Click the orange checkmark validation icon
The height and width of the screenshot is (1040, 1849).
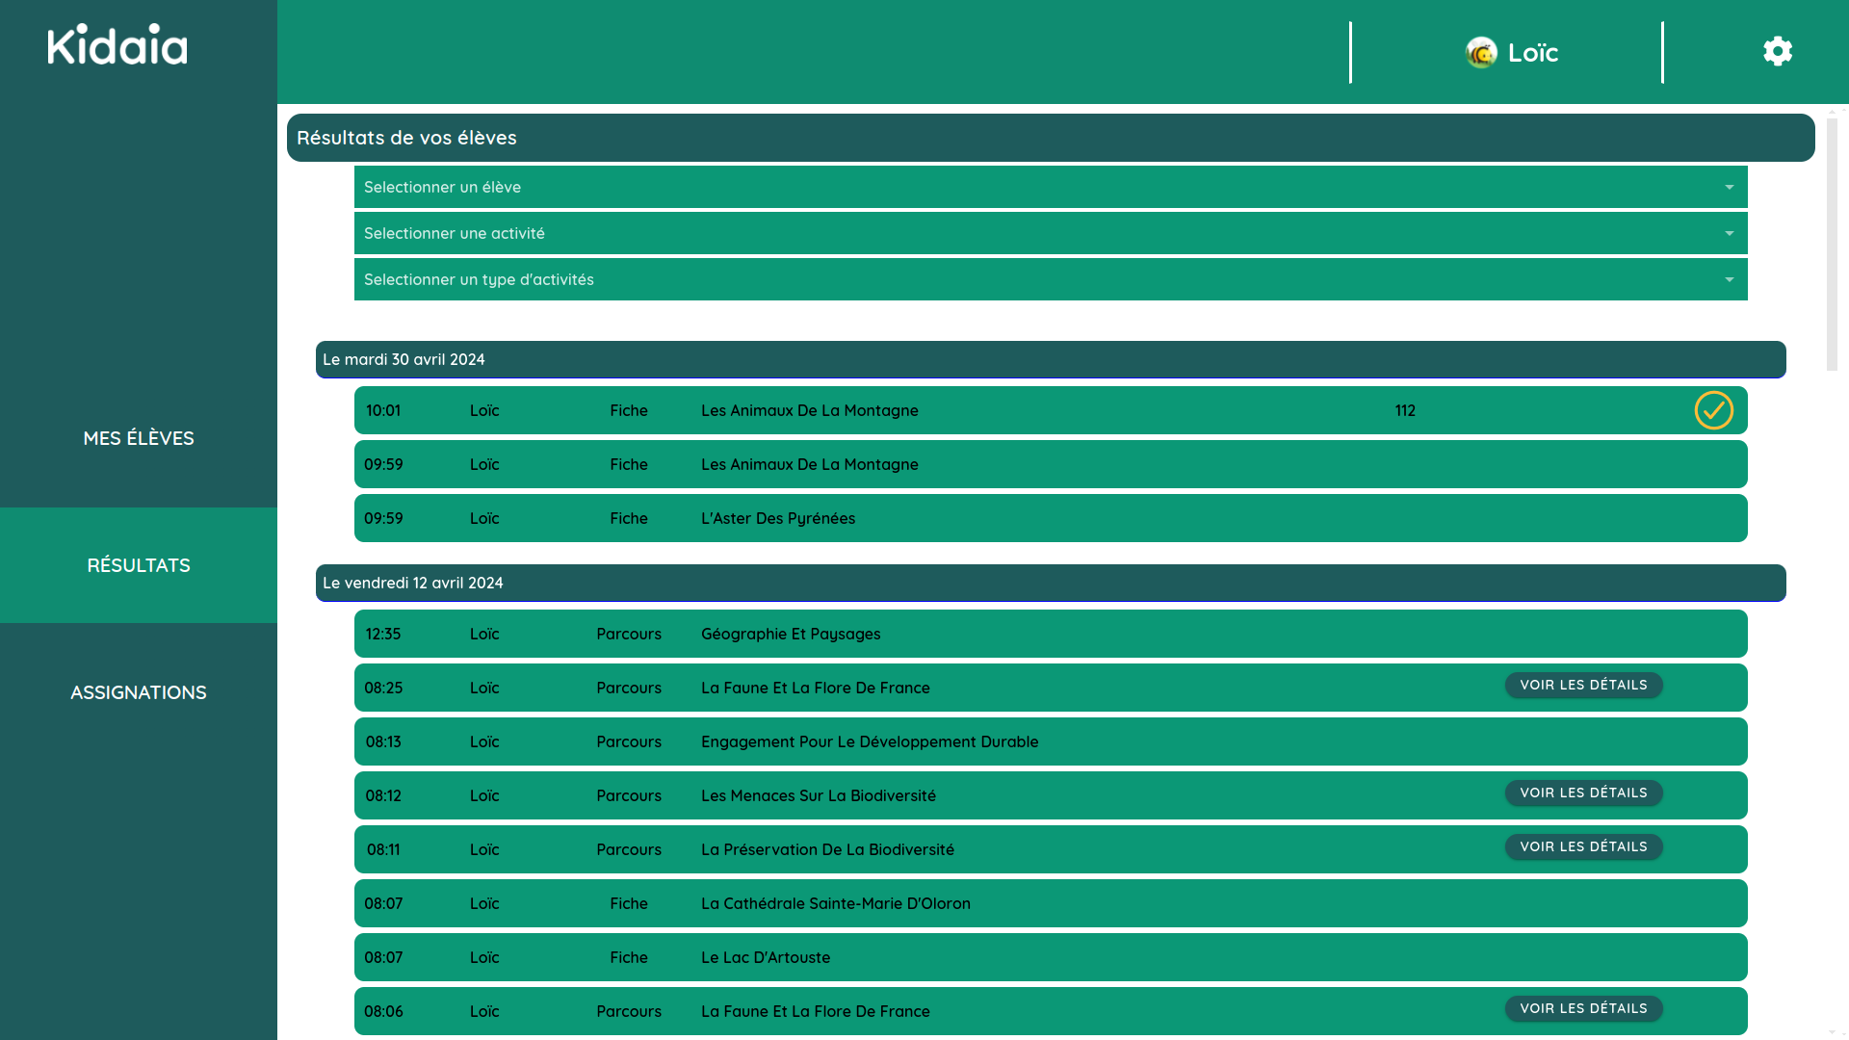point(1713,410)
